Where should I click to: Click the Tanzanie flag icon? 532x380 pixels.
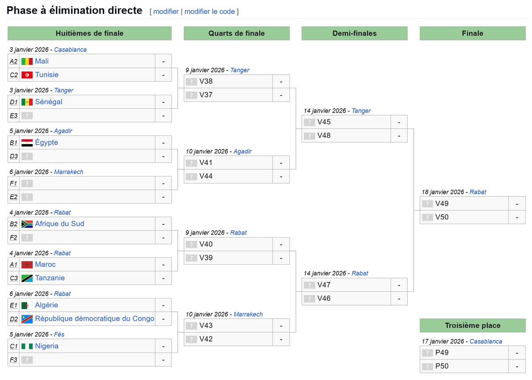pos(27,278)
